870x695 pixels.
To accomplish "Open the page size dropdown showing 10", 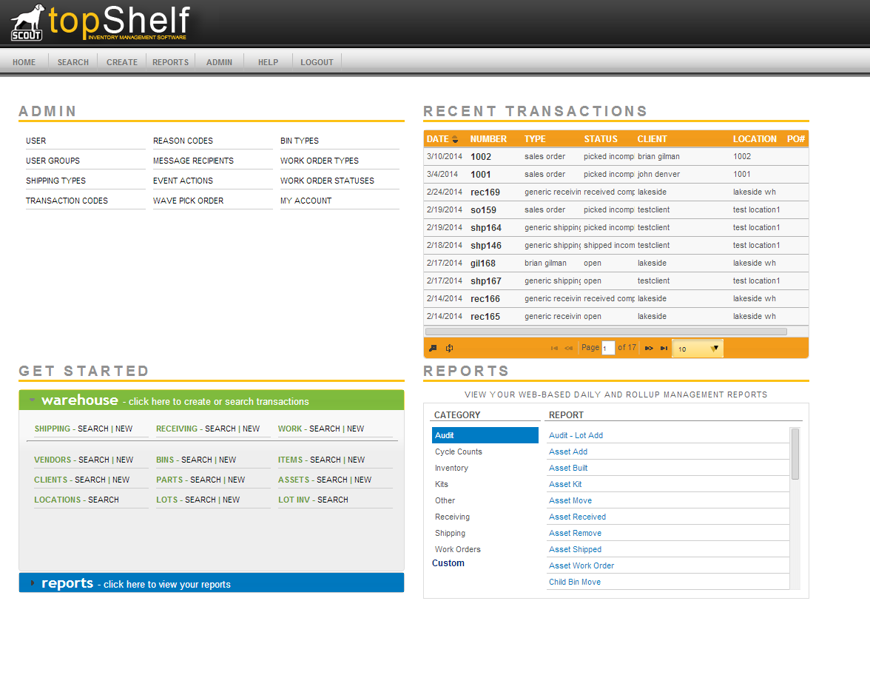I will tap(696, 348).
